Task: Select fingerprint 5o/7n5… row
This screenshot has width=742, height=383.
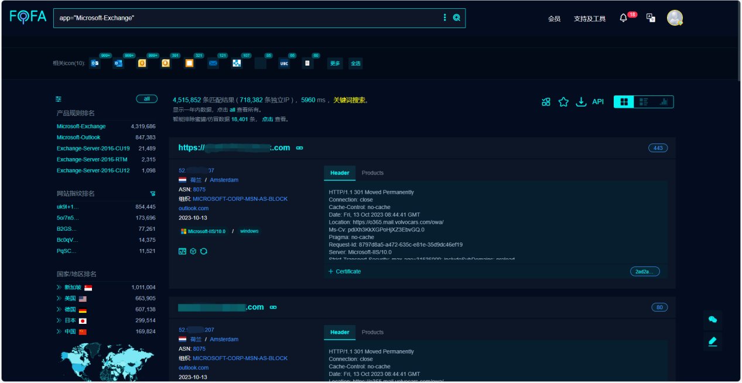Action: (x=106, y=218)
